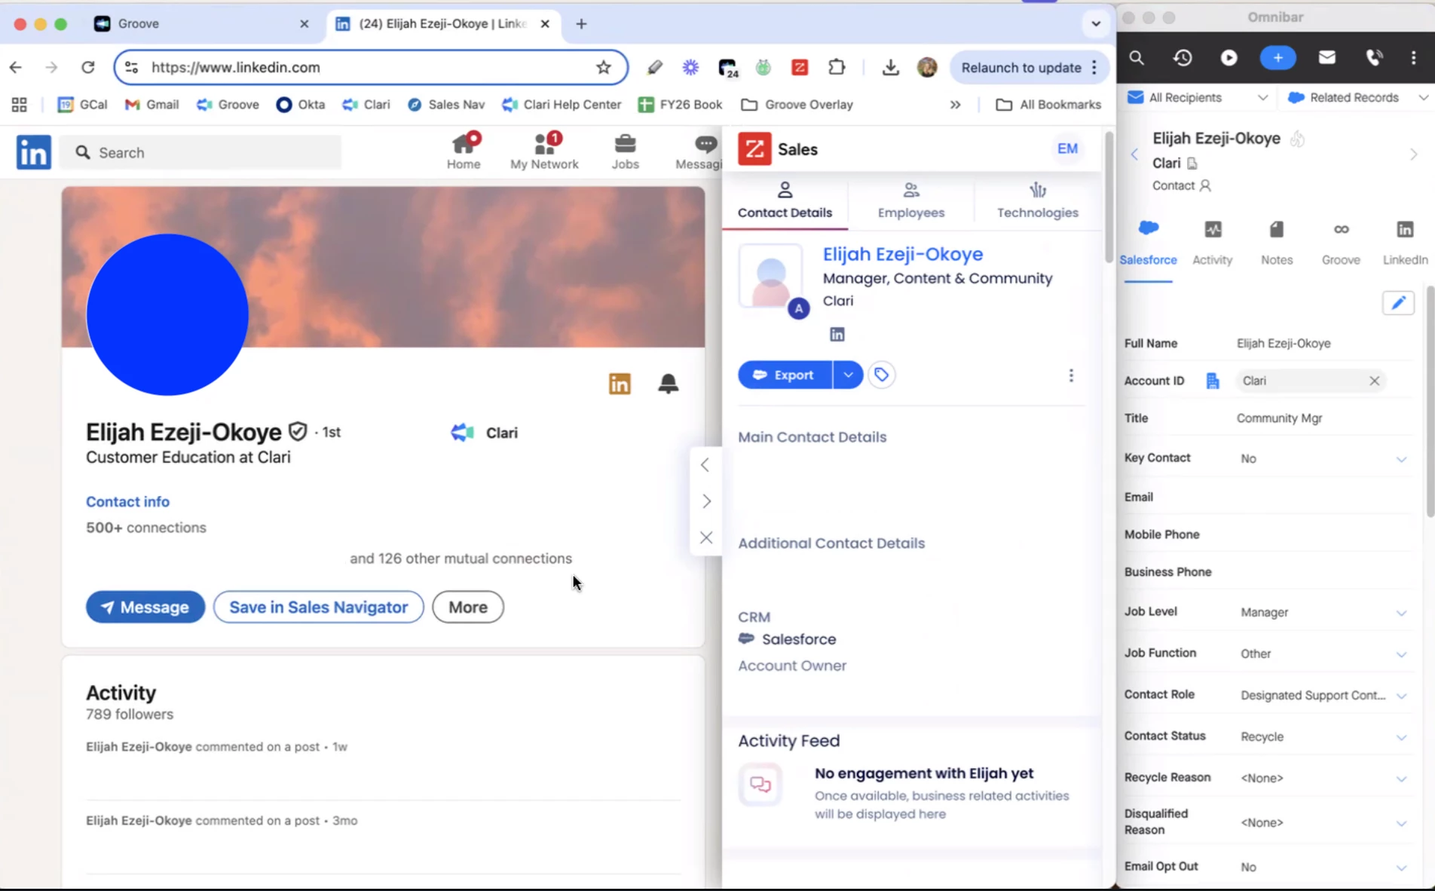Go to next record in Omnibar
The width and height of the screenshot is (1435, 891).
[1413, 155]
